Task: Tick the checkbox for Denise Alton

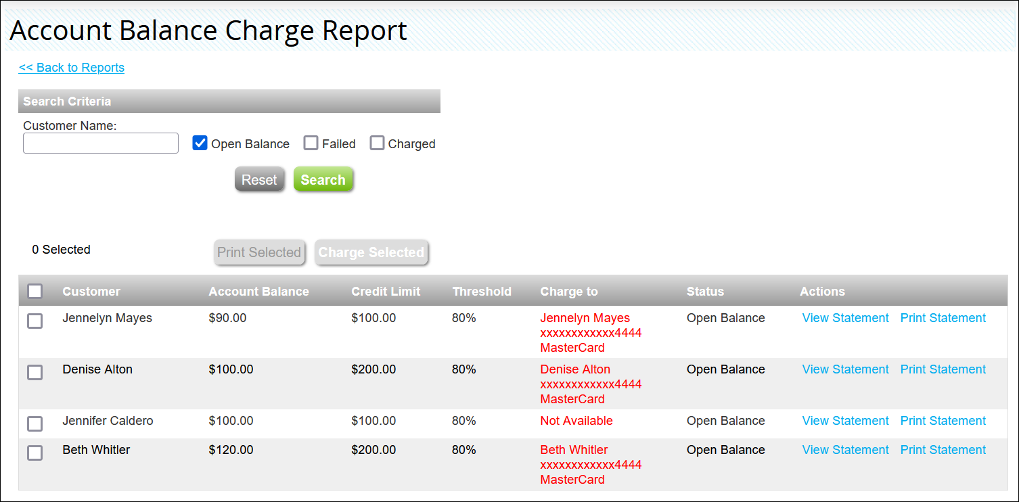Action: (35, 372)
